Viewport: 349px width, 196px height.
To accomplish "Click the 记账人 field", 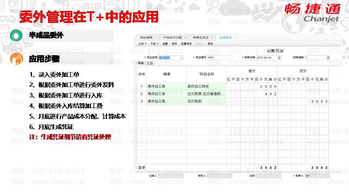I will point(171,176).
